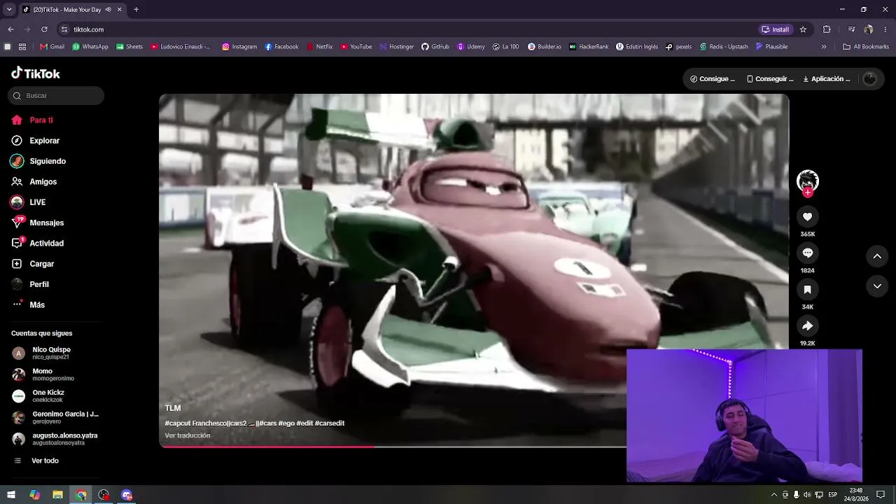Image resolution: width=896 pixels, height=504 pixels.
Task: Open the Gmail bookmark
Action: [52, 47]
